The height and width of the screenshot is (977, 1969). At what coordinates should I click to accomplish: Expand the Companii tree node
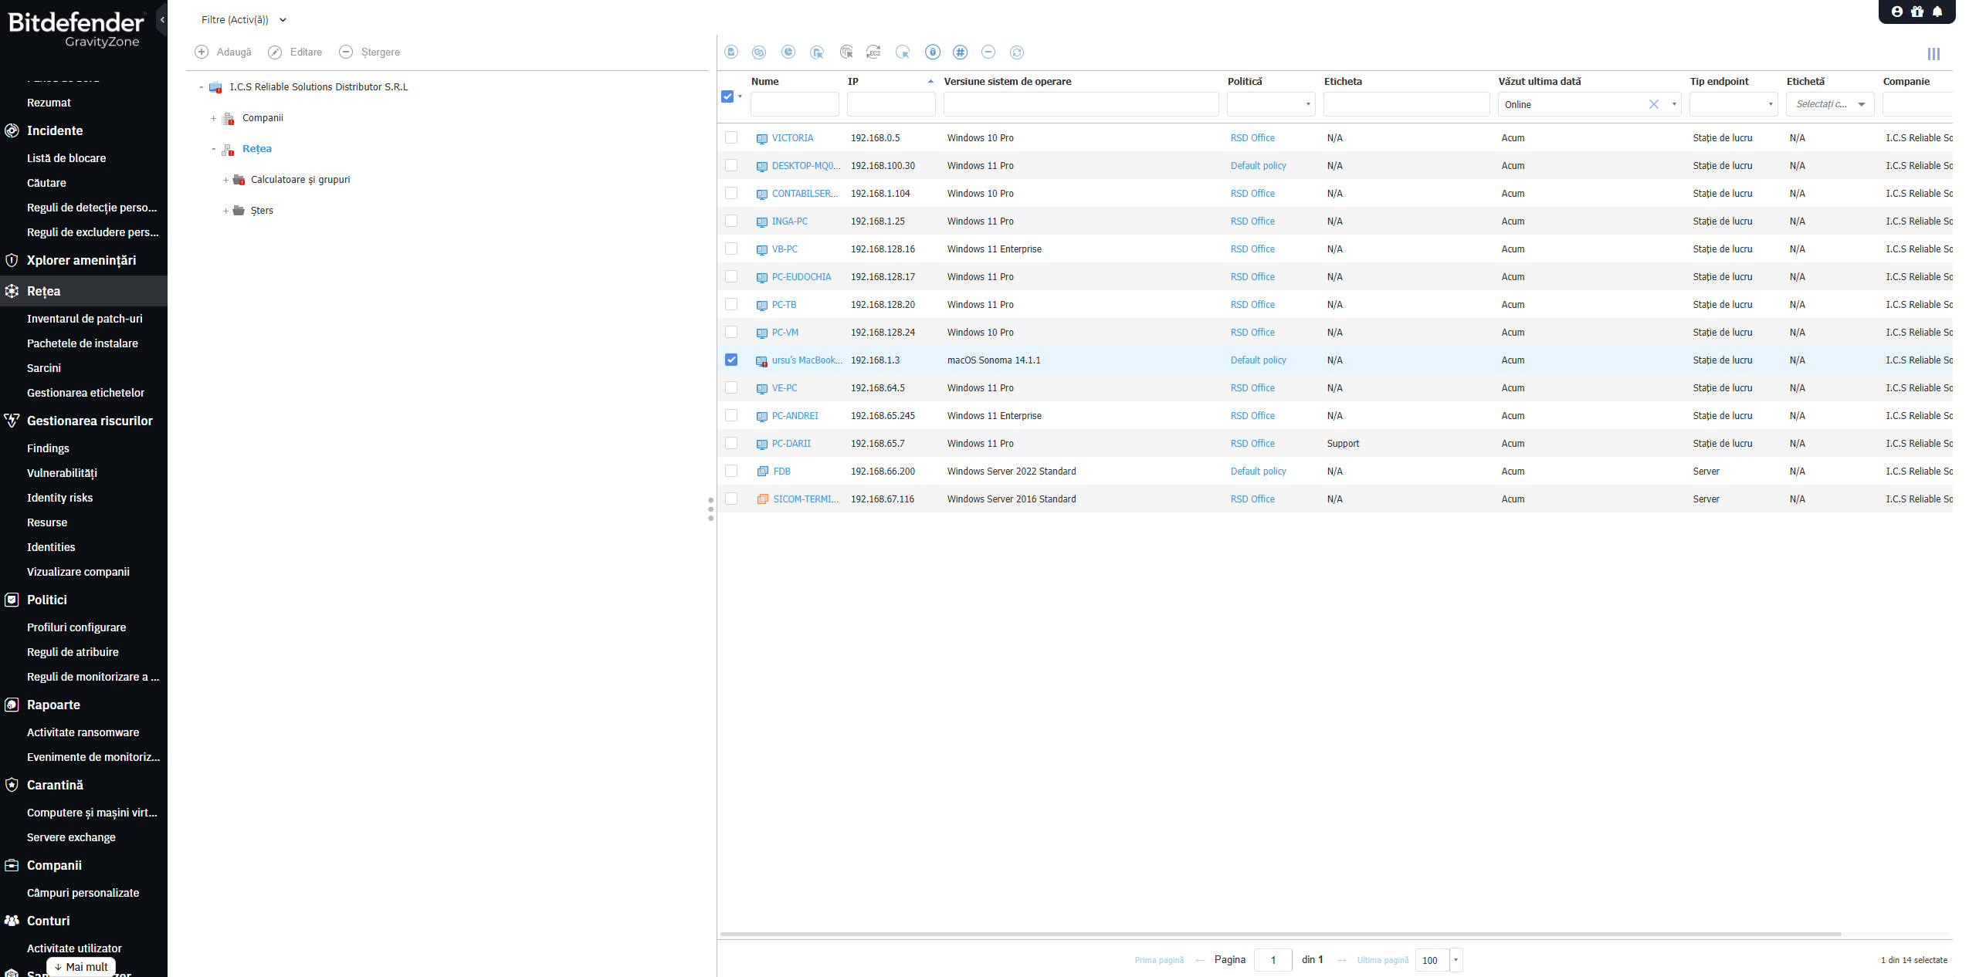[214, 118]
